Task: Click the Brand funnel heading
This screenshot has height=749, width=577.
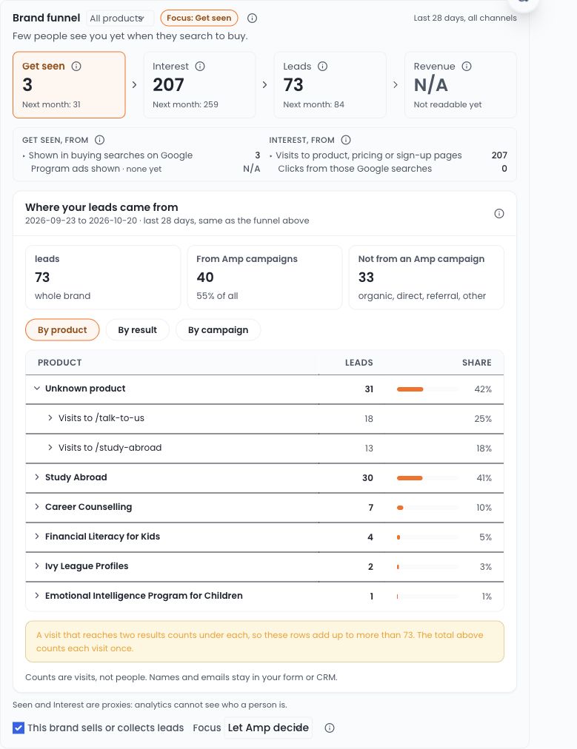Action: 47,19
